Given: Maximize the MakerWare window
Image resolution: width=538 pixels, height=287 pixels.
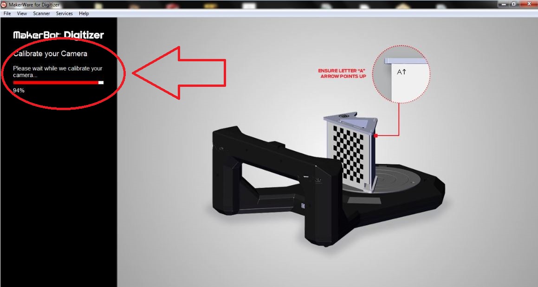Looking at the screenshot, I should (514, 4).
